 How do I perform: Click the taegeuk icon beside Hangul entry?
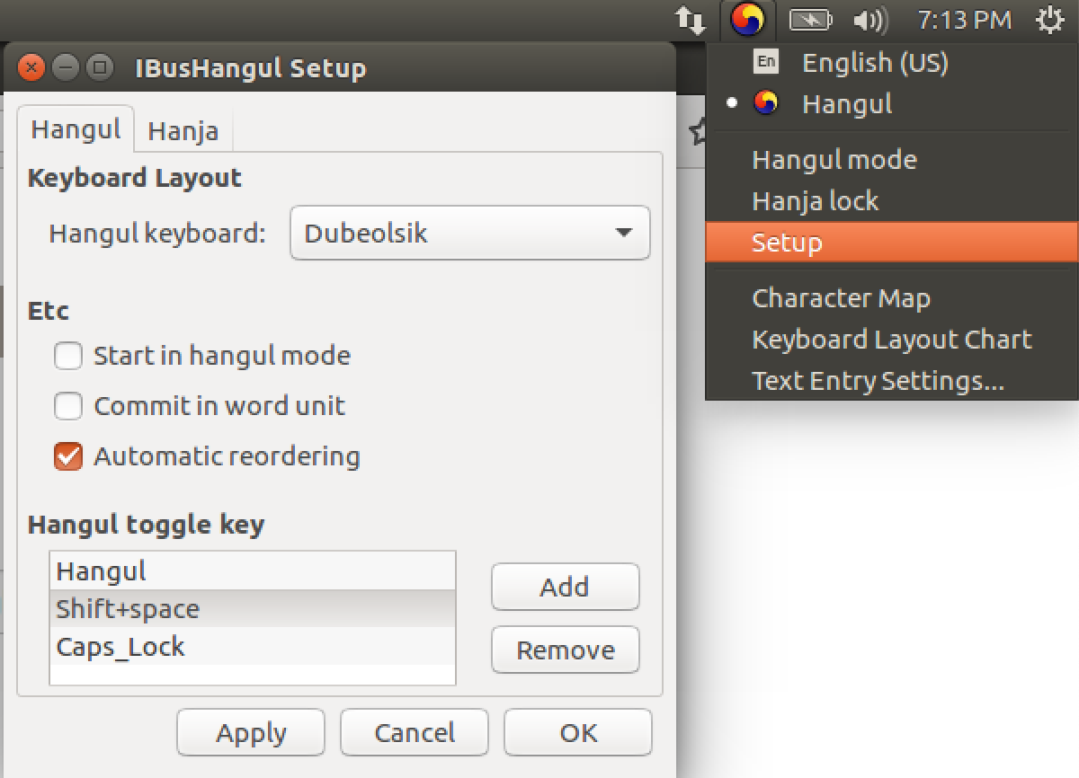766,103
